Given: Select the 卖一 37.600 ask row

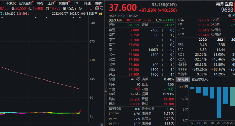Looking at the screenshot, I should pos(141,50).
